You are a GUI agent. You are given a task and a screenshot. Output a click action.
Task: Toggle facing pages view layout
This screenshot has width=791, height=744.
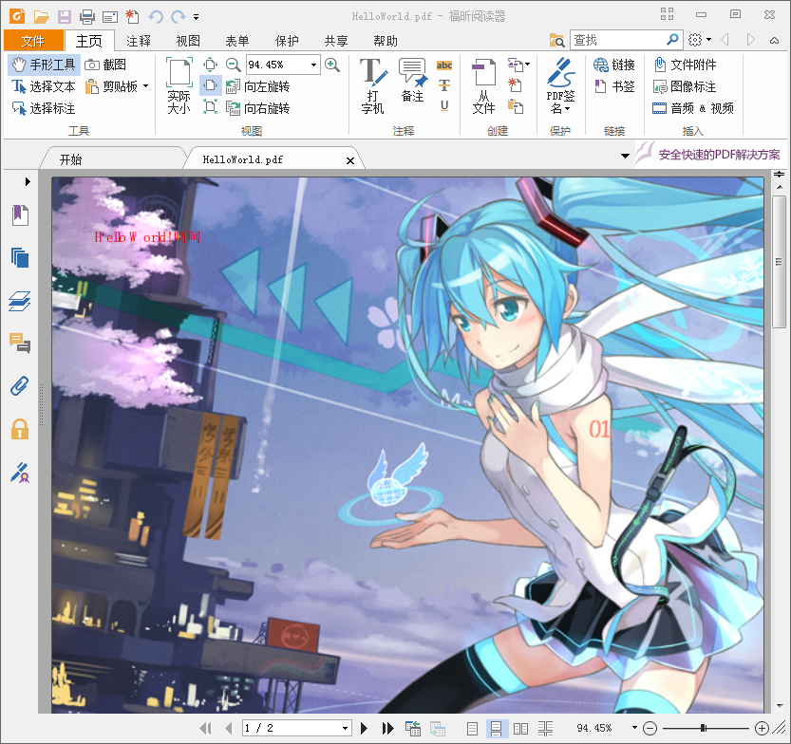[x=520, y=729]
